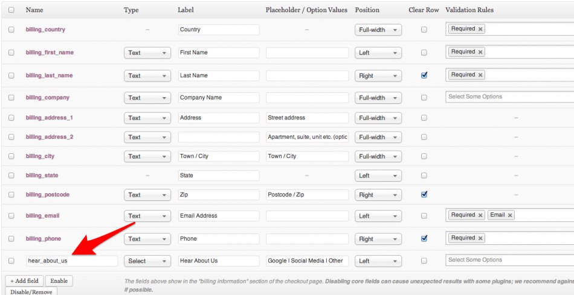Remove Required tag from billing_last_name row
Viewport: 574px width, 295px height.
point(480,75)
